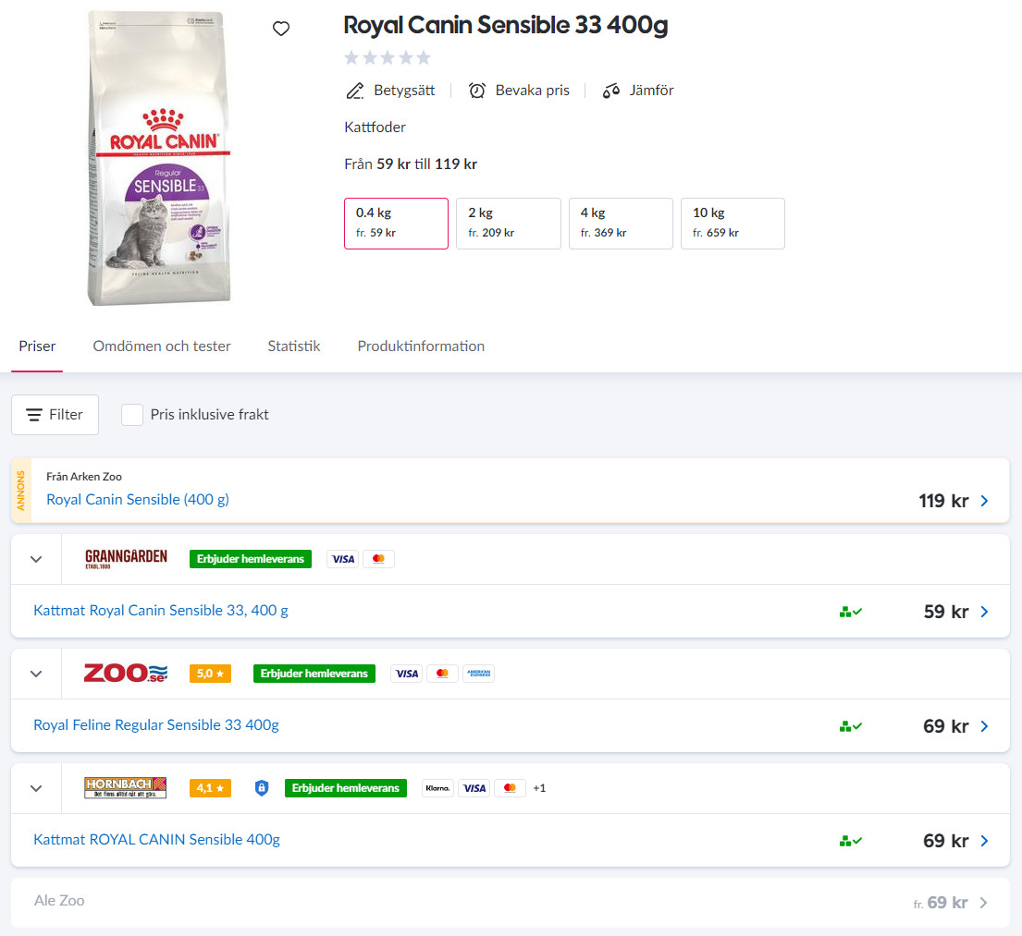Click the Bevaka pris alarm icon

coord(477,91)
